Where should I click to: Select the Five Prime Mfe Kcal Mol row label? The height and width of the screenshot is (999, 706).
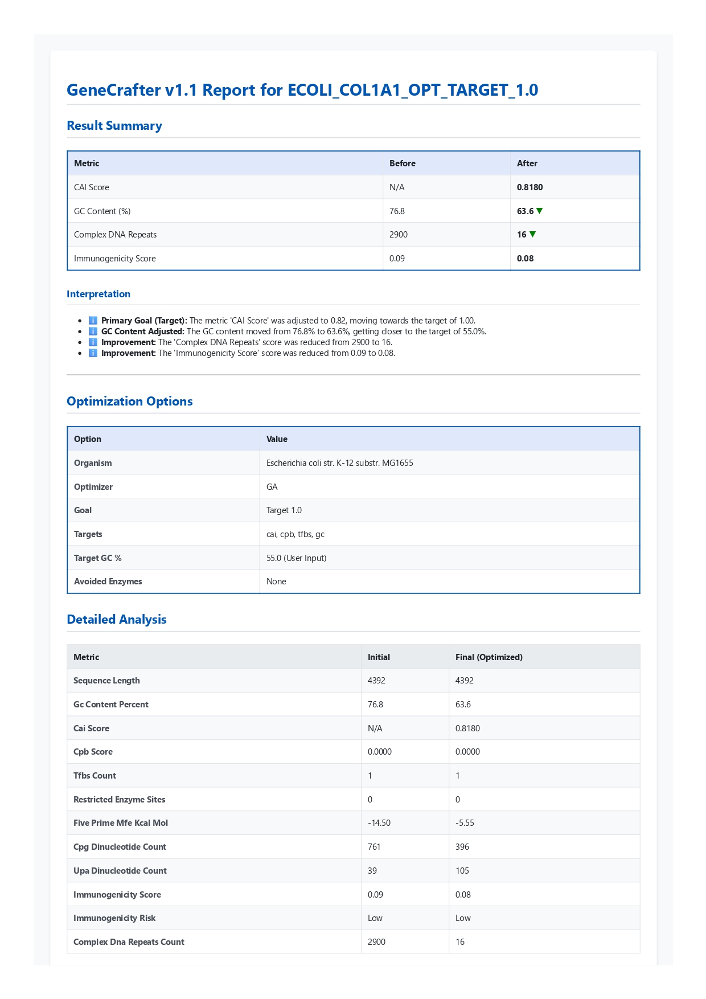pyautogui.click(x=121, y=823)
